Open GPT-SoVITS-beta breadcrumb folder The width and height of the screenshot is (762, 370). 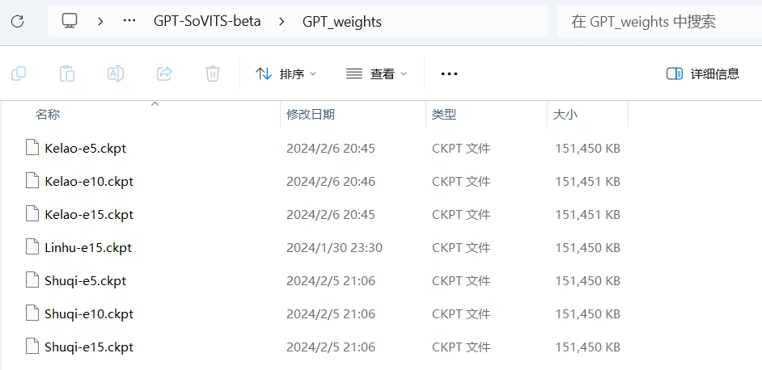pos(208,21)
